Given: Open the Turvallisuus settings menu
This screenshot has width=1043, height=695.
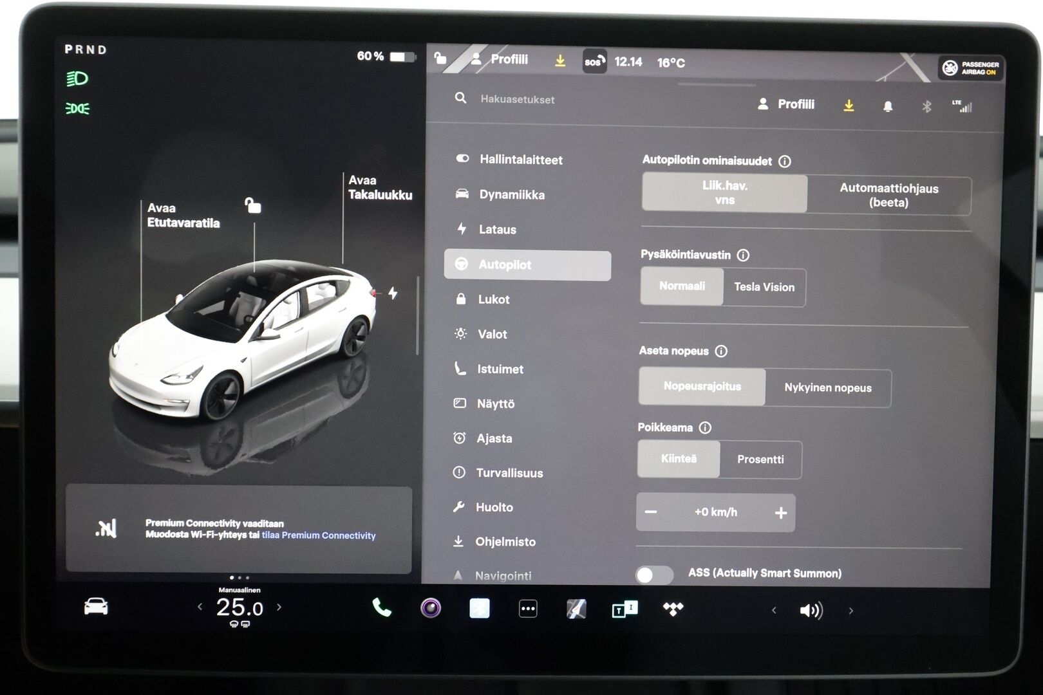Looking at the screenshot, I should [x=498, y=473].
